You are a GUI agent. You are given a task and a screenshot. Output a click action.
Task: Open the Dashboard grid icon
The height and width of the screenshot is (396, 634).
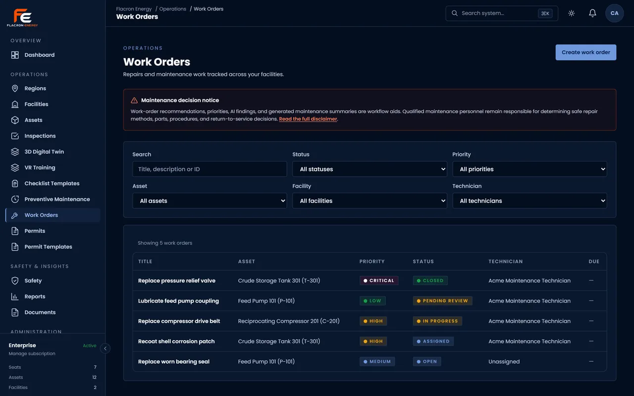pos(15,55)
